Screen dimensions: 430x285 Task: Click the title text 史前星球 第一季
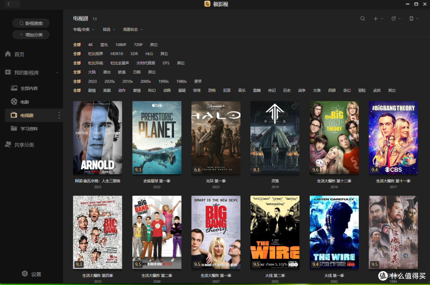pos(157,181)
